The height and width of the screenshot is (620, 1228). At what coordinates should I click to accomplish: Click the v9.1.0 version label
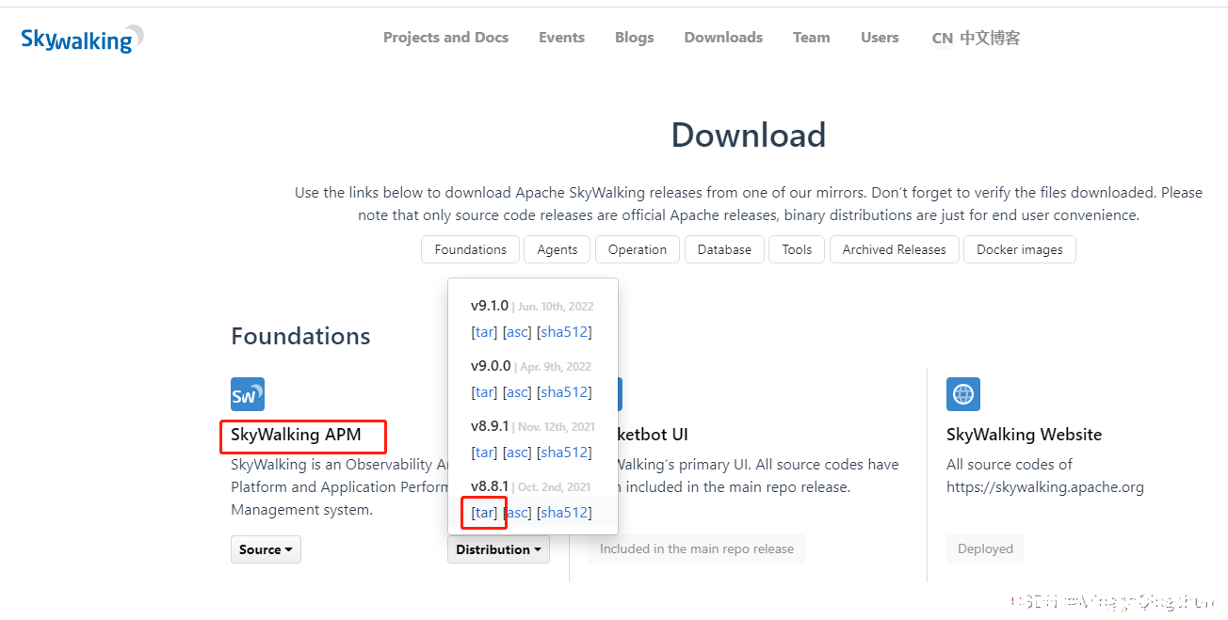click(490, 306)
